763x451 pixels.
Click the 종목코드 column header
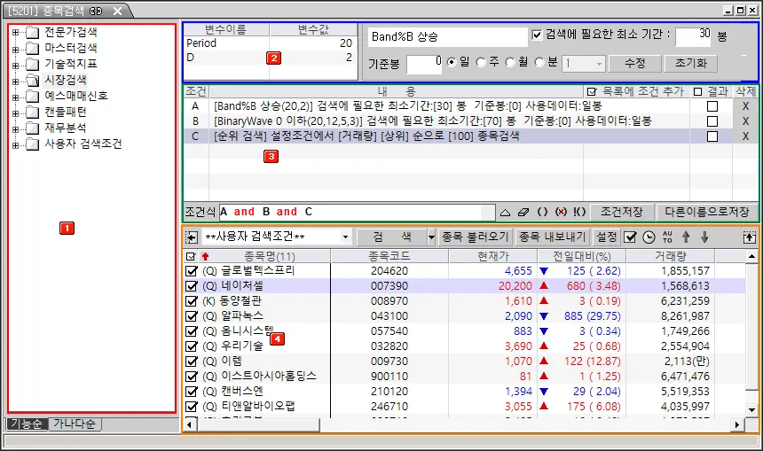[x=389, y=256]
